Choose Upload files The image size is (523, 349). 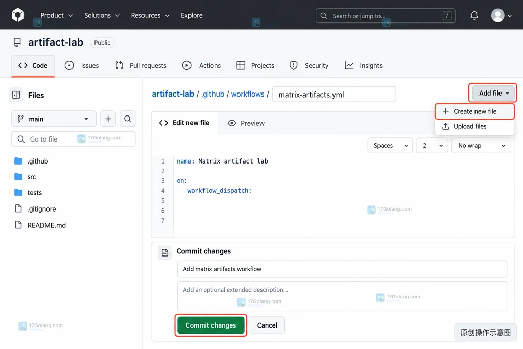(474, 126)
